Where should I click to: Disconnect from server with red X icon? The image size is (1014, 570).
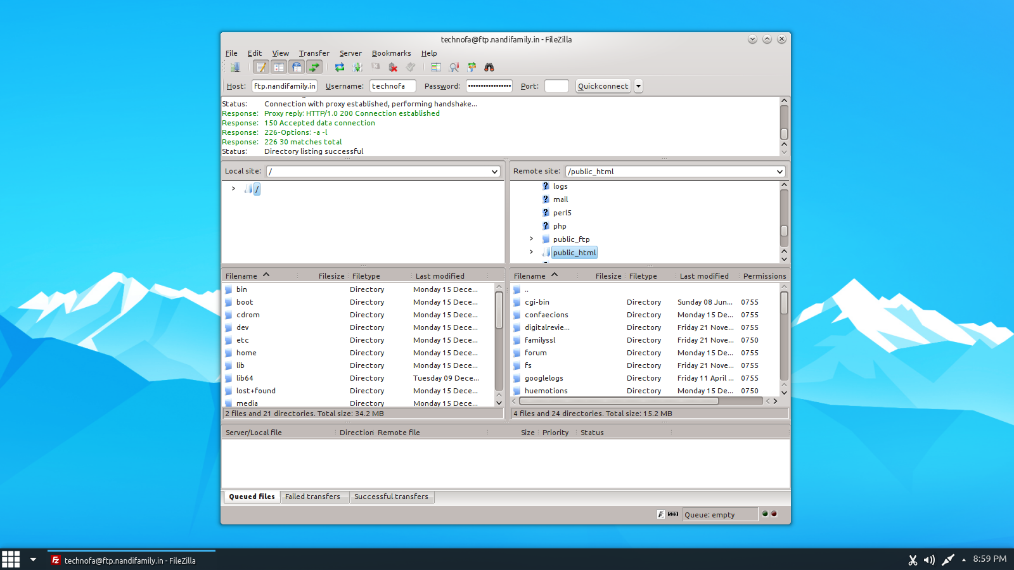393,67
